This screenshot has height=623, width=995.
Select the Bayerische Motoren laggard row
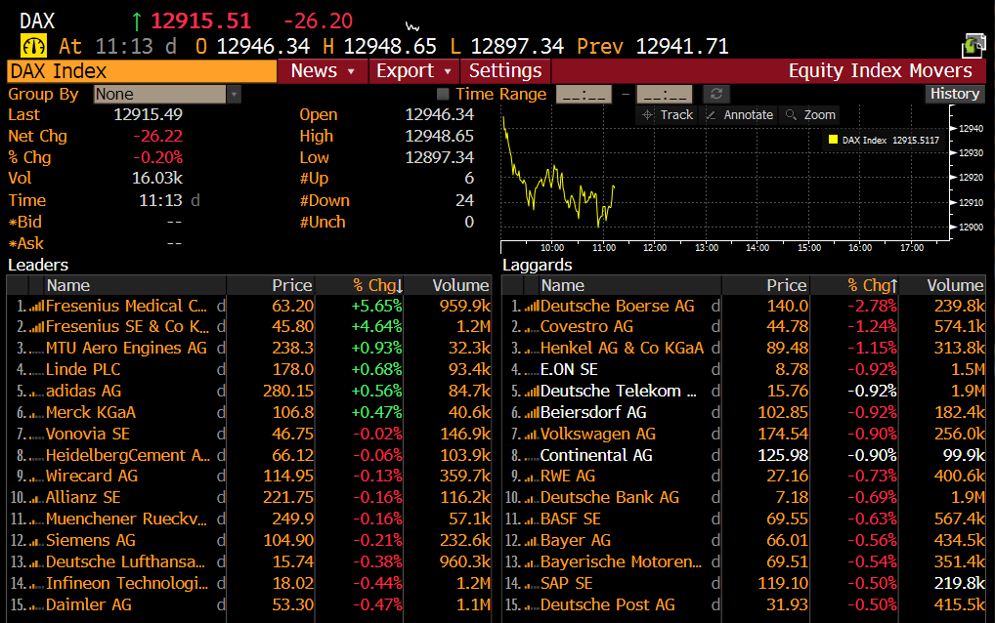[744, 562]
